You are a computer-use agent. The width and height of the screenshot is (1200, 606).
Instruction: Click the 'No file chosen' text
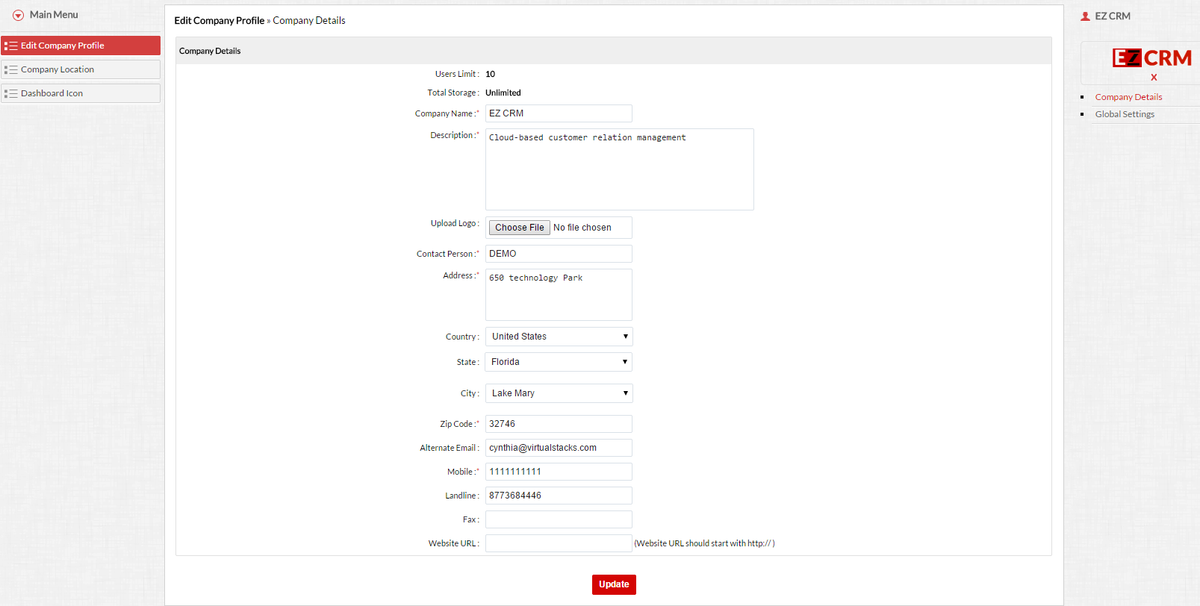click(582, 228)
